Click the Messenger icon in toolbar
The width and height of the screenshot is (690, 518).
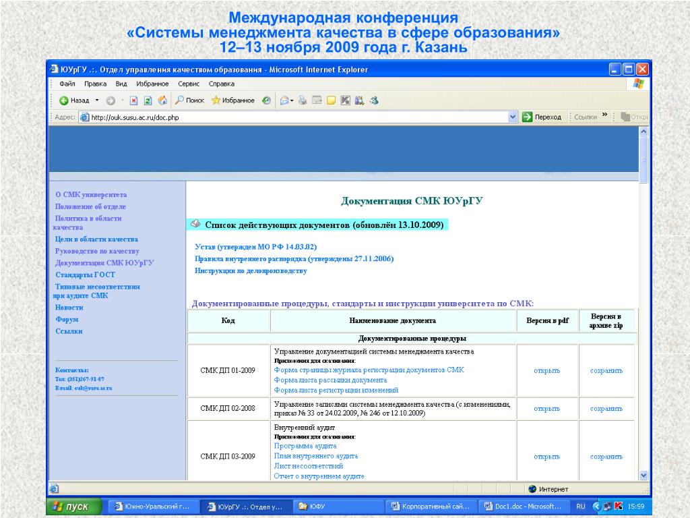tap(374, 100)
